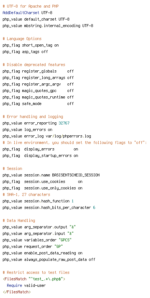150x298 pixels.
Task: Click the session name BASISENTSCHEID_SESSION
Action: pos(76,175)
